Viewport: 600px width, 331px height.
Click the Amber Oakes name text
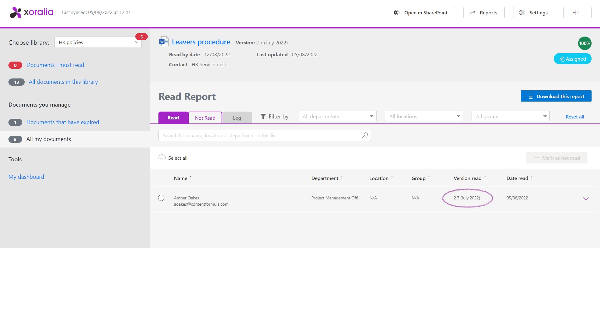(x=186, y=198)
